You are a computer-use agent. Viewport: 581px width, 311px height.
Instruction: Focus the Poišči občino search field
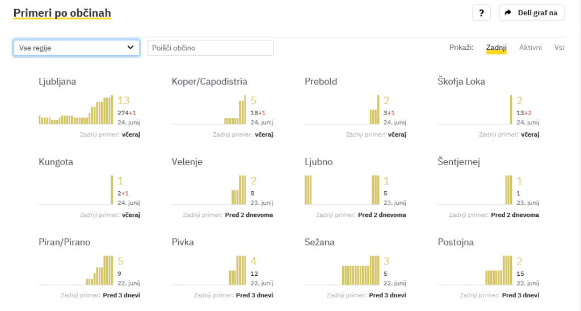210,48
